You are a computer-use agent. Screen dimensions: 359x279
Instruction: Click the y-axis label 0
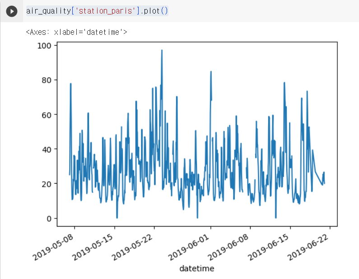[49, 219]
